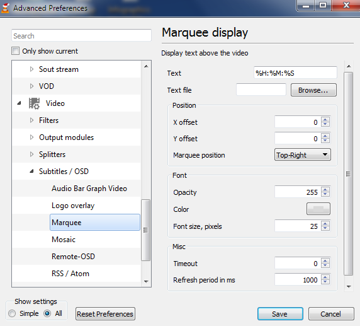Decrease Y offset with down arrow
Screen dimensions: 360x326
click(325, 141)
